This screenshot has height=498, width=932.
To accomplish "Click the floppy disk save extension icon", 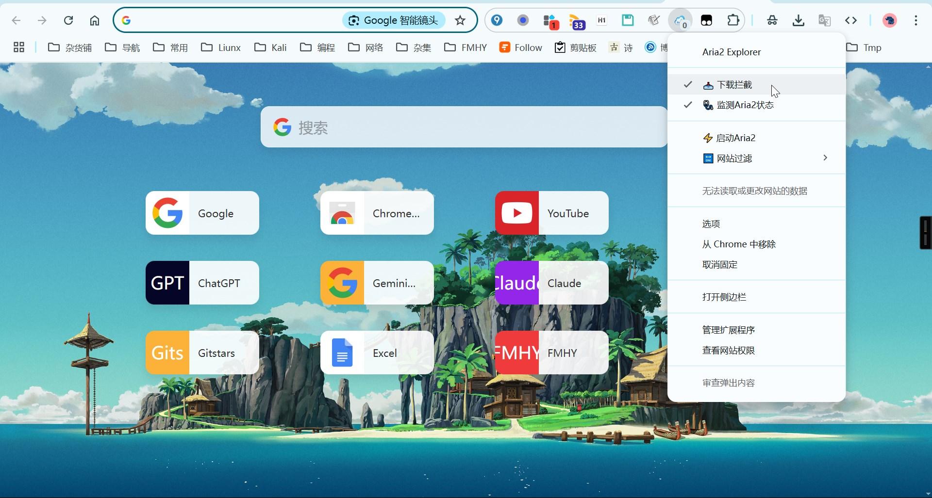I will pyautogui.click(x=628, y=20).
